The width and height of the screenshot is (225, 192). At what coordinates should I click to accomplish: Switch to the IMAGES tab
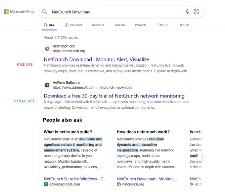(x=140, y=25)
